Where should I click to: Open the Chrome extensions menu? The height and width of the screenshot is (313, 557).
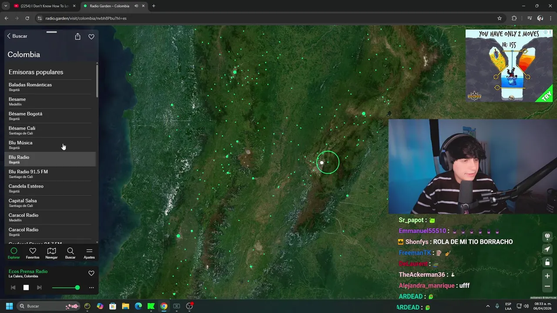(514, 18)
